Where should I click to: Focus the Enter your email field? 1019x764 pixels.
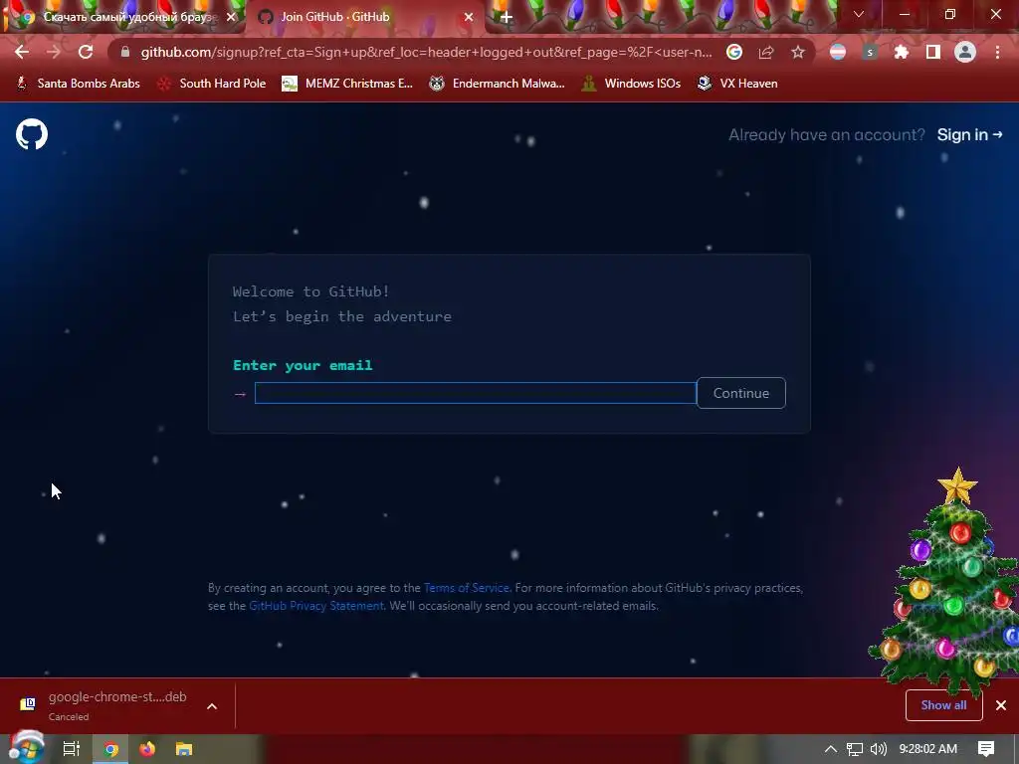pos(475,393)
